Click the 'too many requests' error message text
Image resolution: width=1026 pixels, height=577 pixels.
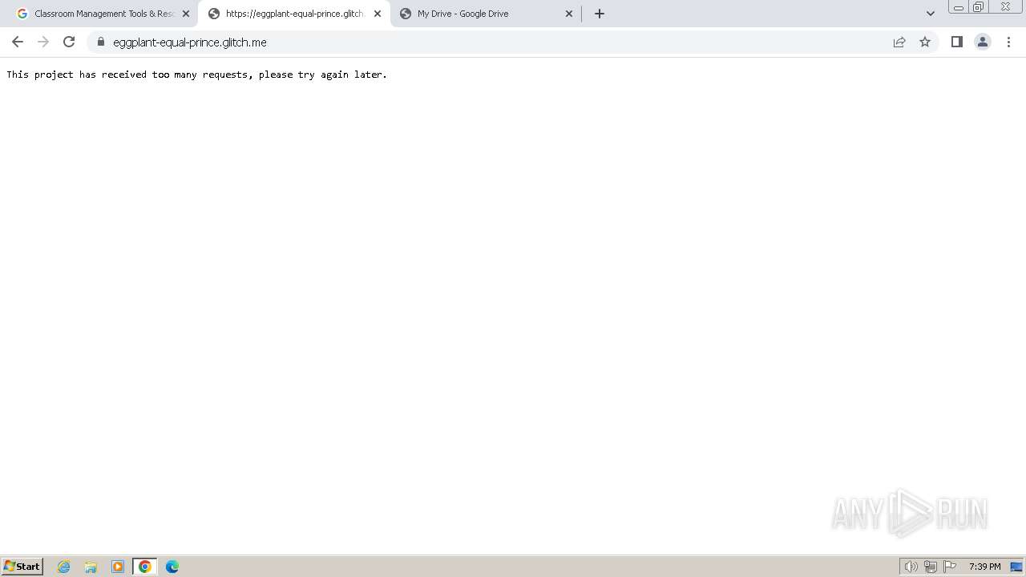pos(197,75)
